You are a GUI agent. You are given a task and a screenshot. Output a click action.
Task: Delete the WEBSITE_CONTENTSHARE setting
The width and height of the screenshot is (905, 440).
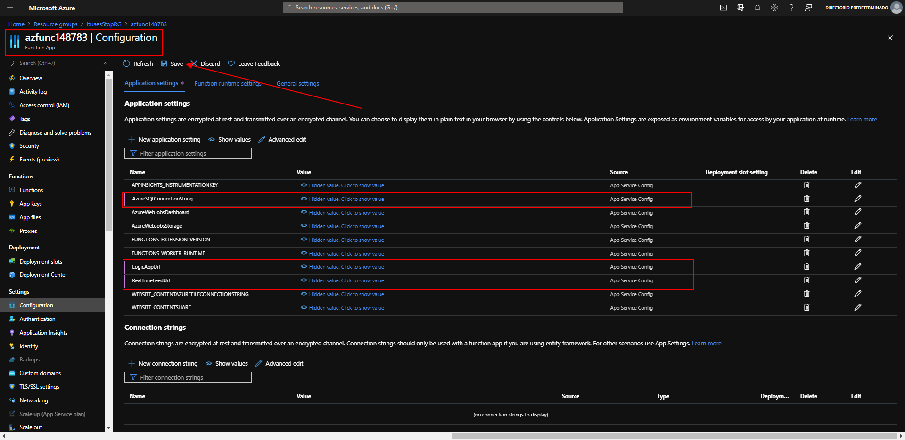[x=806, y=307]
